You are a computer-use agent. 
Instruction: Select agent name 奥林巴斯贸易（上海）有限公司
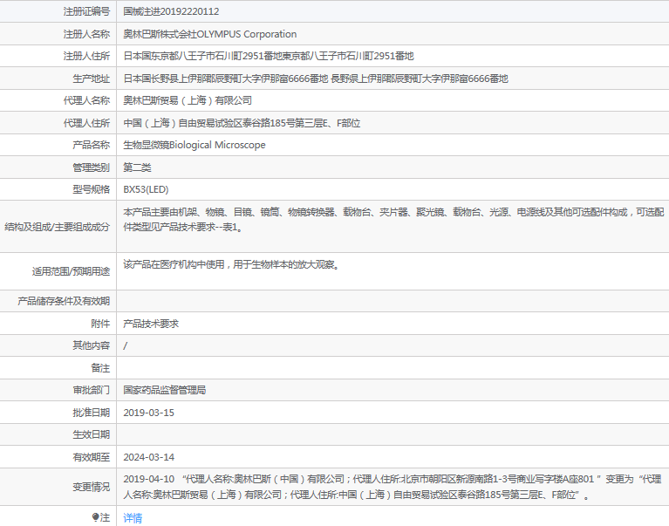tap(188, 100)
